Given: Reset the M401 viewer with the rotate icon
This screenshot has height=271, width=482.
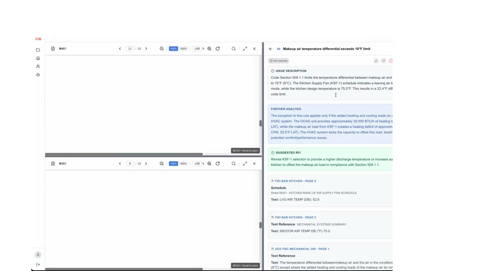Looking at the screenshot, I should coord(218,49).
